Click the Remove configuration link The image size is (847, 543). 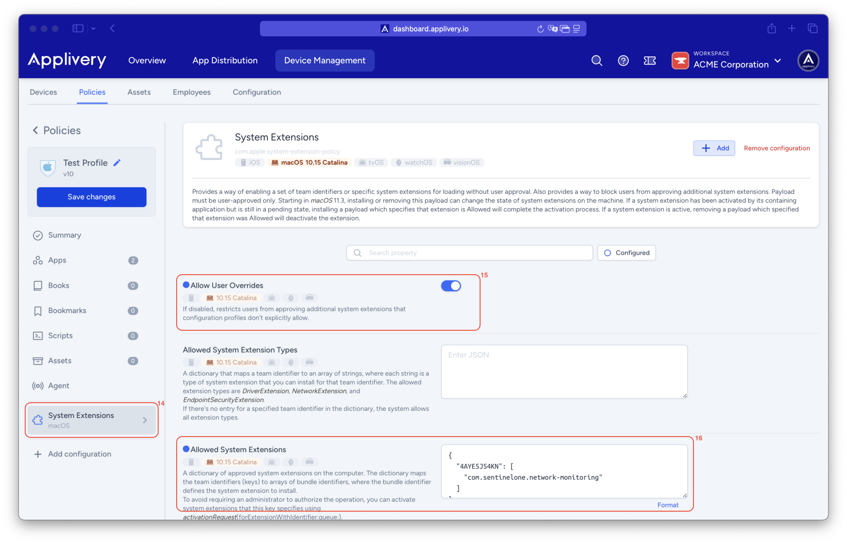click(776, 148)
